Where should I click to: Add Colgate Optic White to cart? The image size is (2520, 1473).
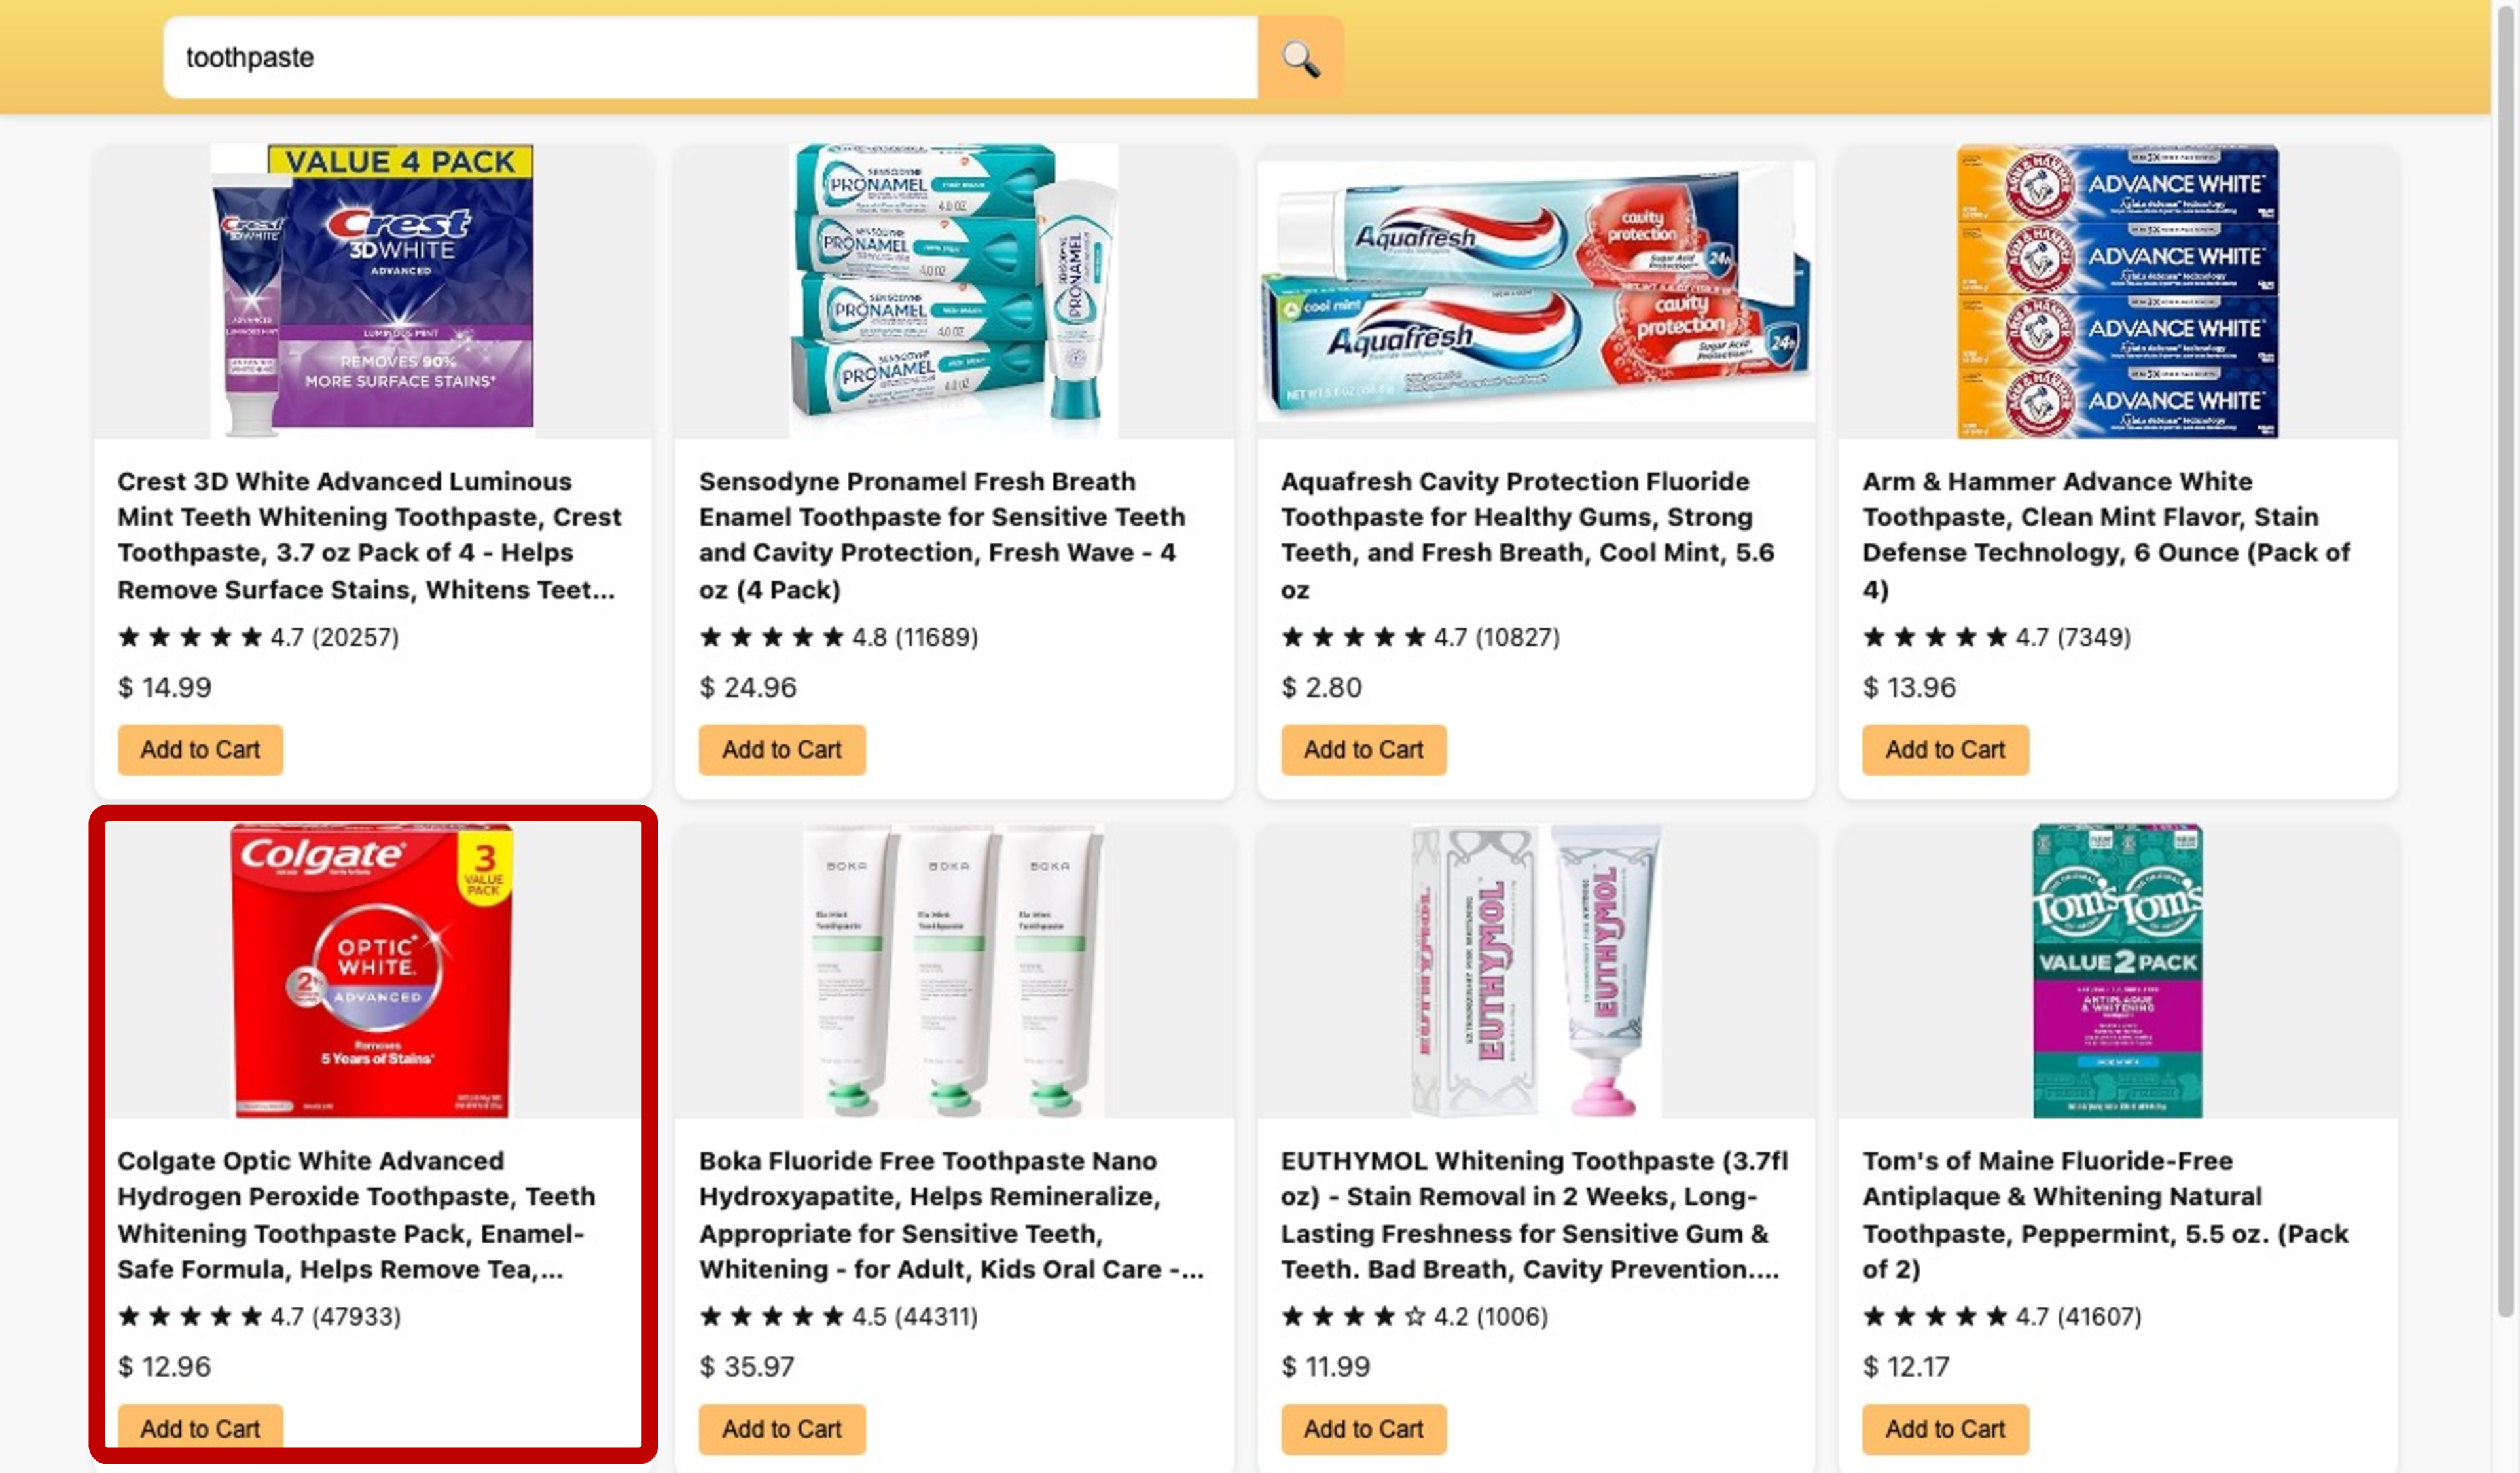point(200,1428)
